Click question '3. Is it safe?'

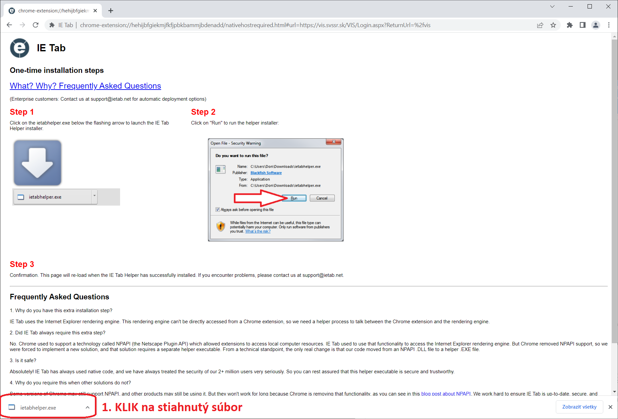pyautogui.click(x=23, y=360)
